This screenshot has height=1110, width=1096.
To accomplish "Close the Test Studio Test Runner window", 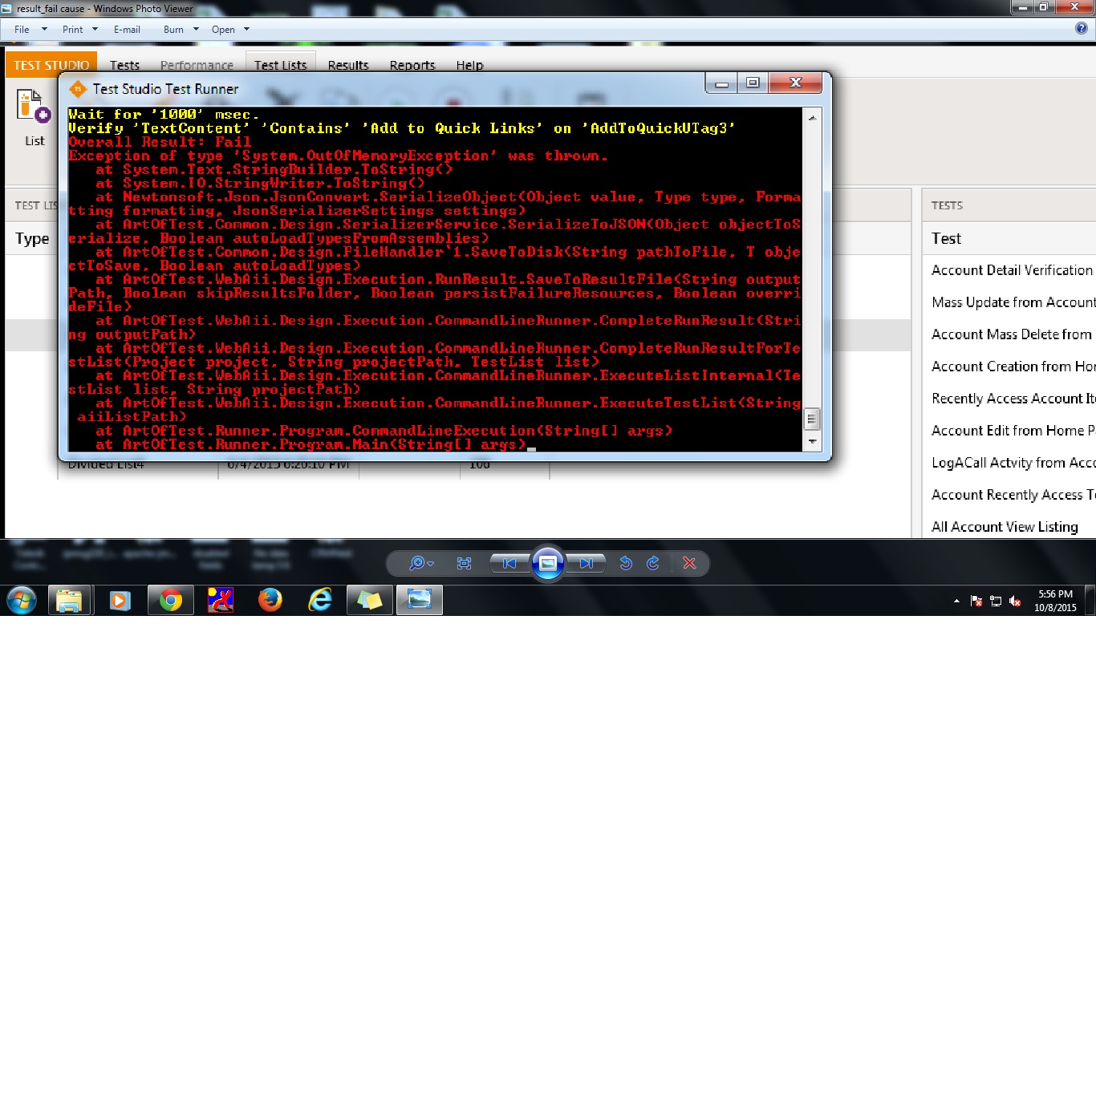I will click(795, 83).
